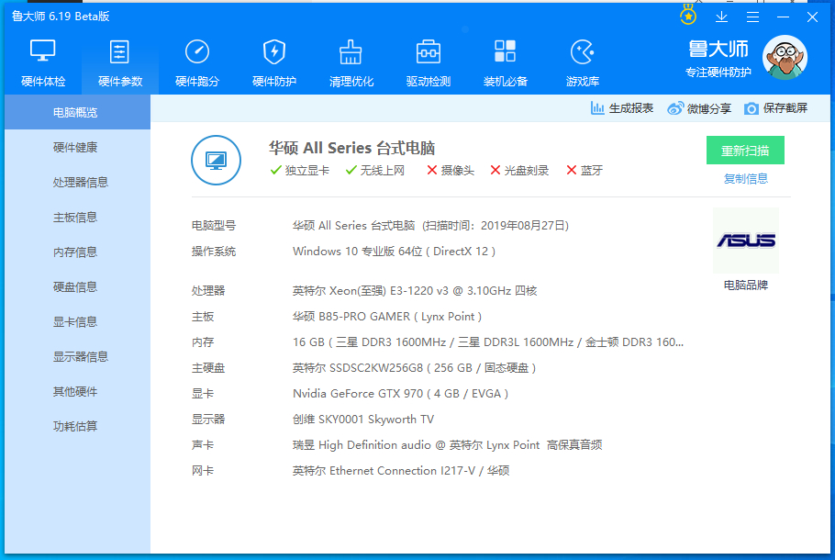Select 电脑概览 in the sidebar
835x560 pixels.
click(x=78, y=112)
